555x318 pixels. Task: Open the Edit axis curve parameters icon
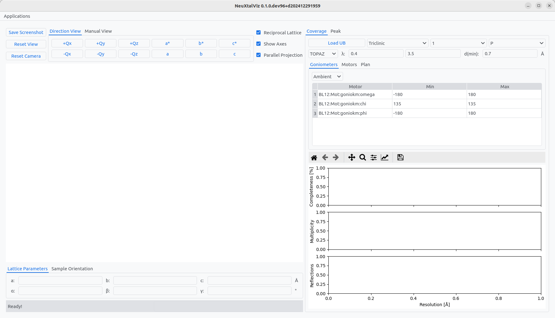point(385,157)
